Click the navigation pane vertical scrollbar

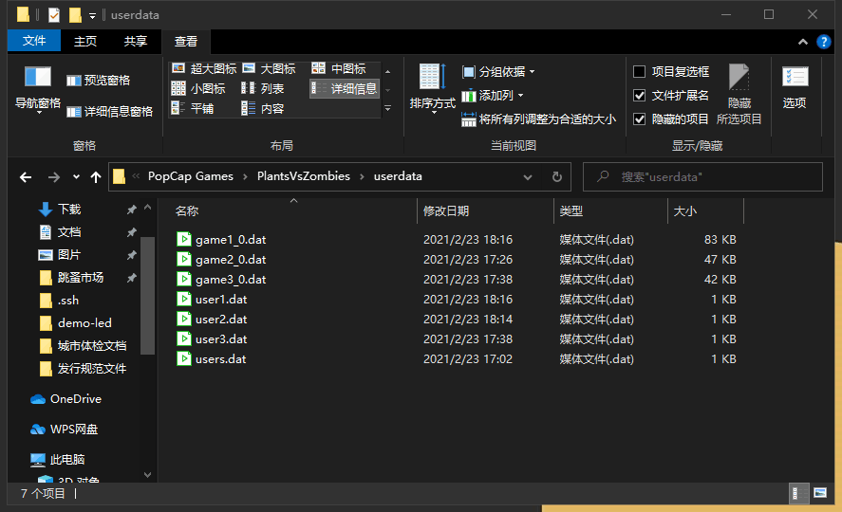click(x=147, y=296)
